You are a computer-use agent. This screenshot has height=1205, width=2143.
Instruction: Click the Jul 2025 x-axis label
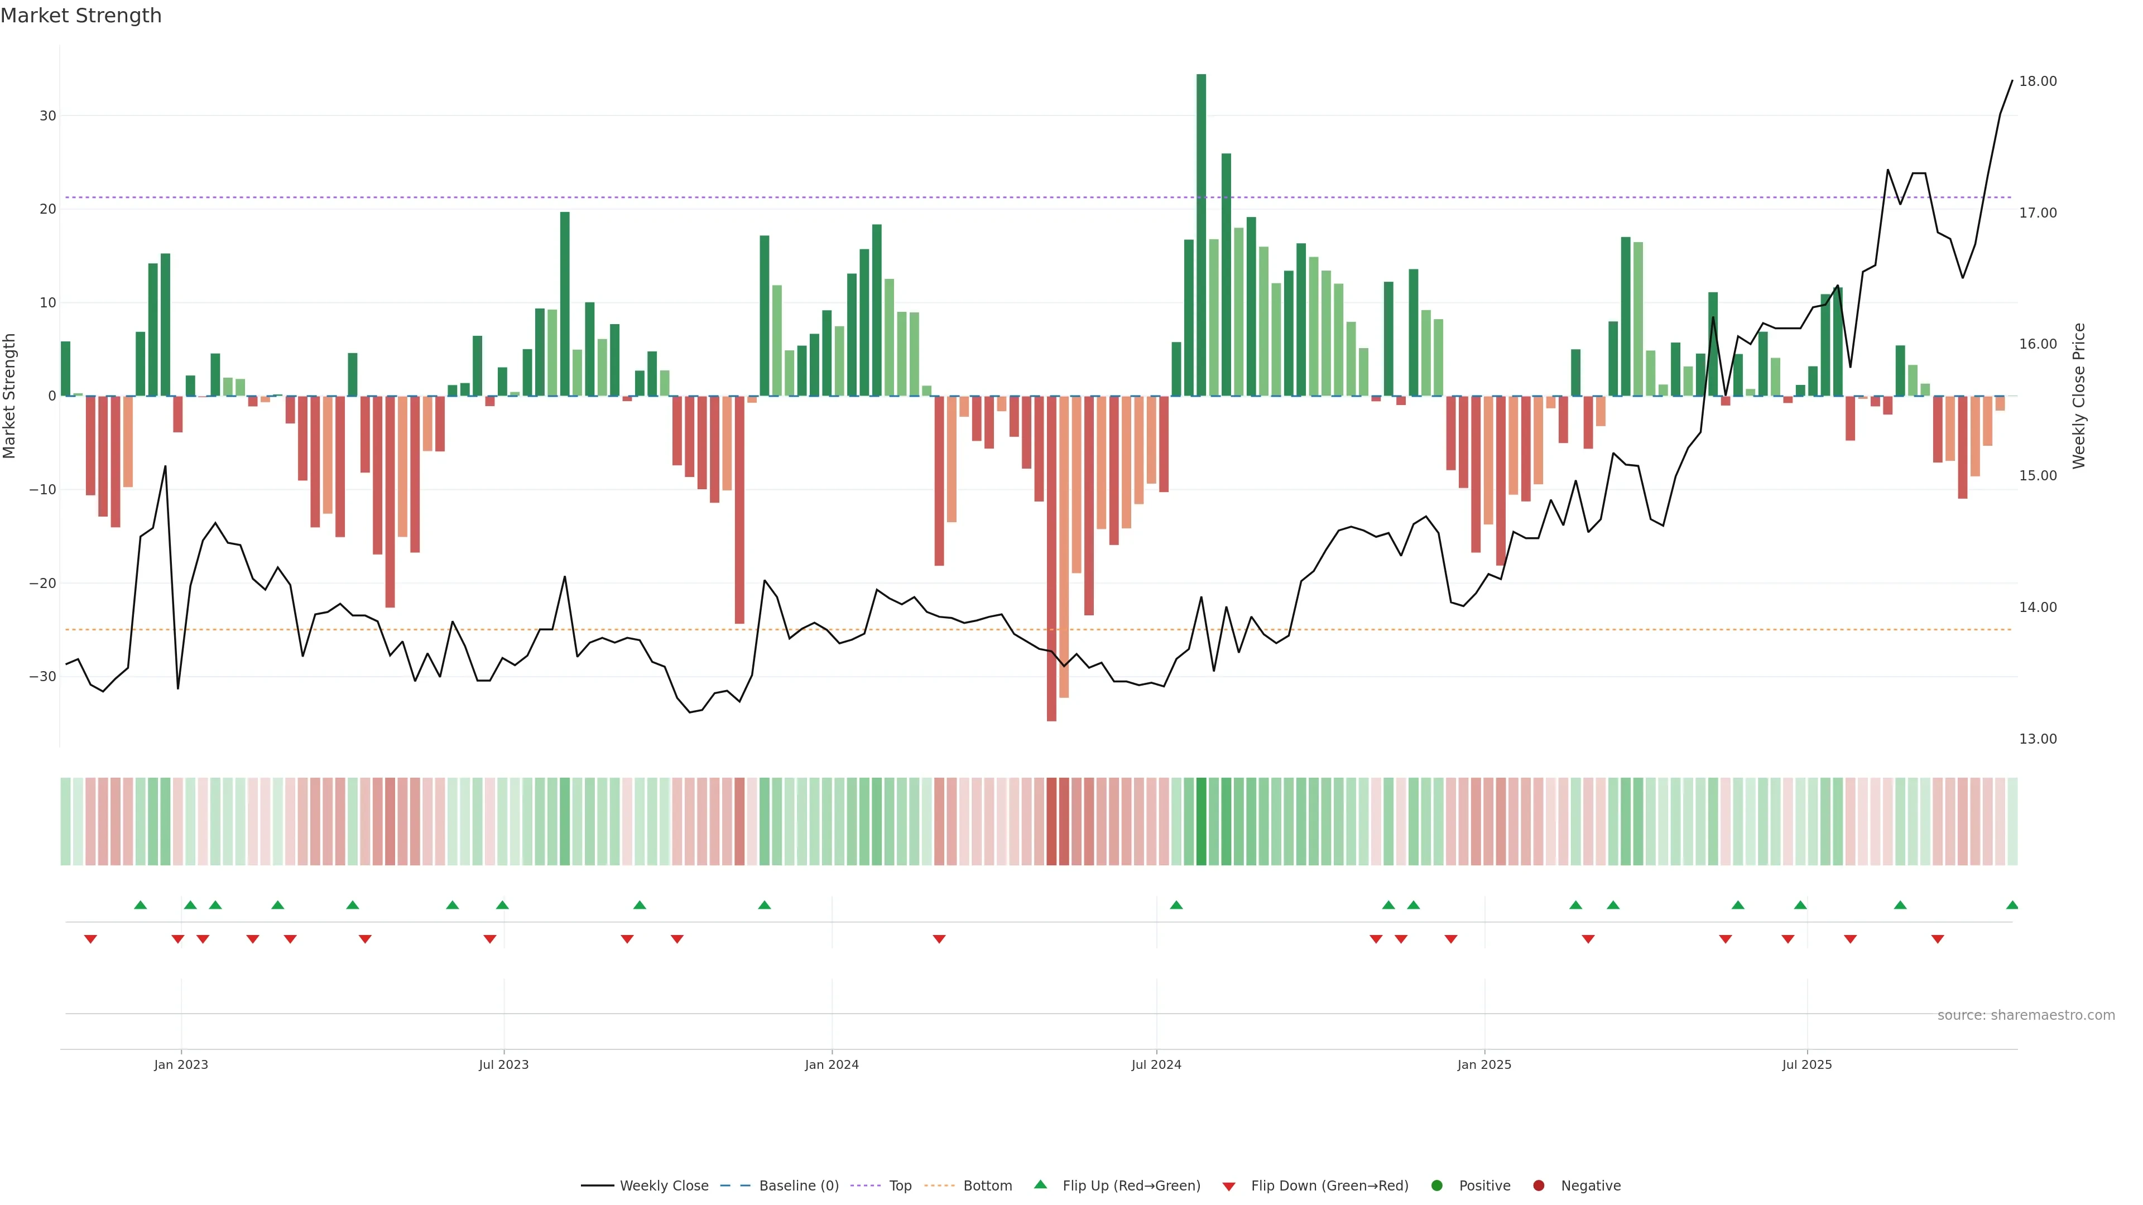click(x=1806, y=1064)
